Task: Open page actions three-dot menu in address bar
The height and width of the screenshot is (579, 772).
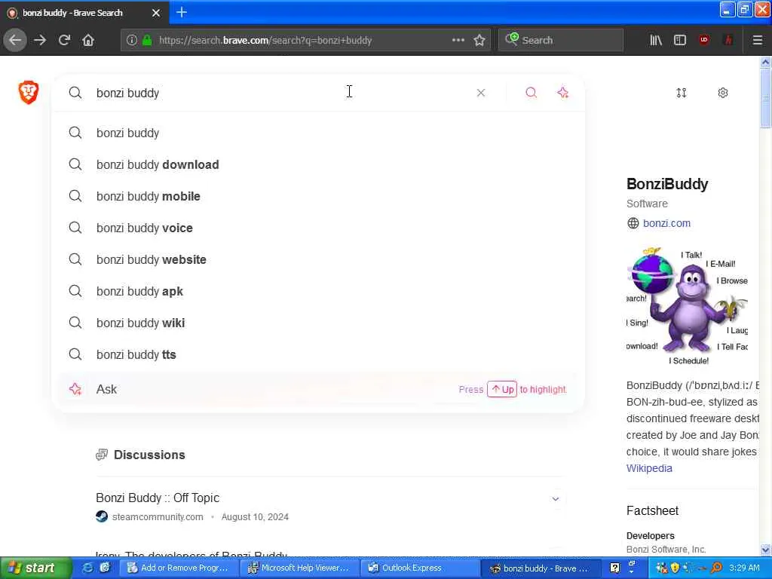Action: [x=458, y=40]
